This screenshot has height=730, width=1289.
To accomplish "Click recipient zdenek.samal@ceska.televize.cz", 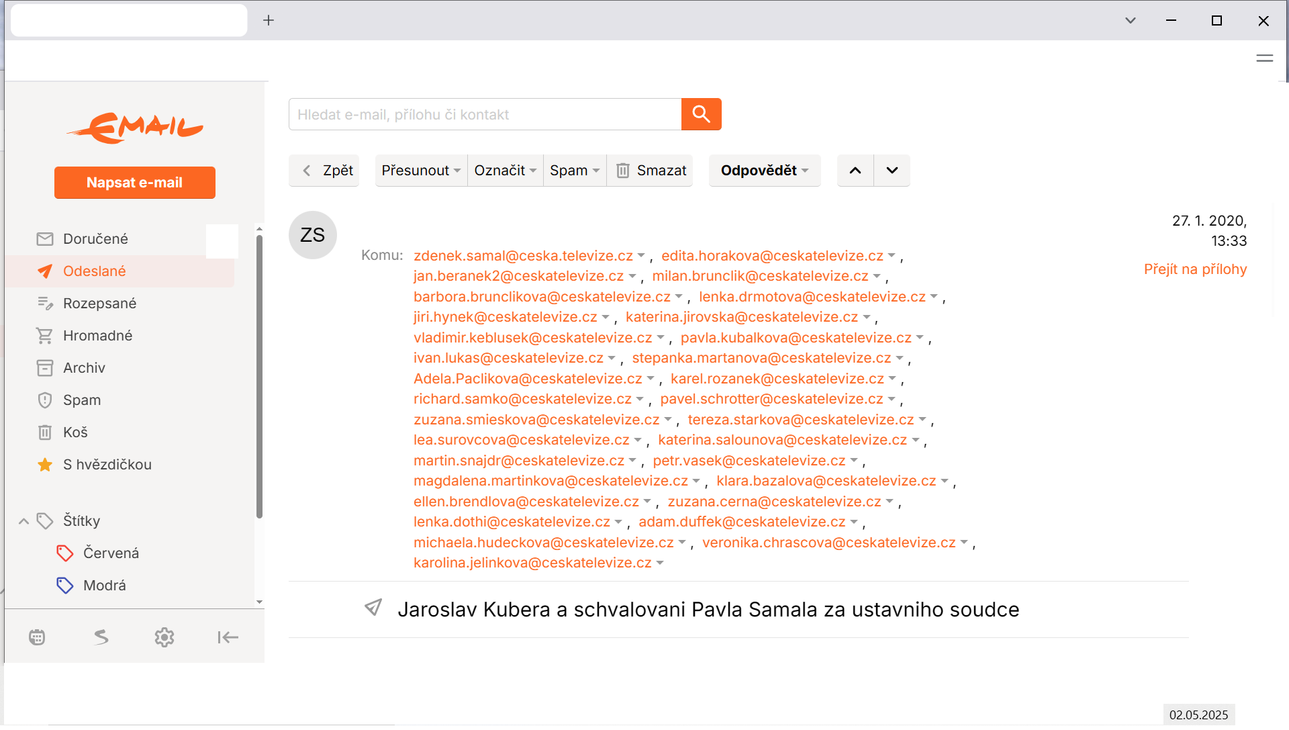I will coord(523,256).
